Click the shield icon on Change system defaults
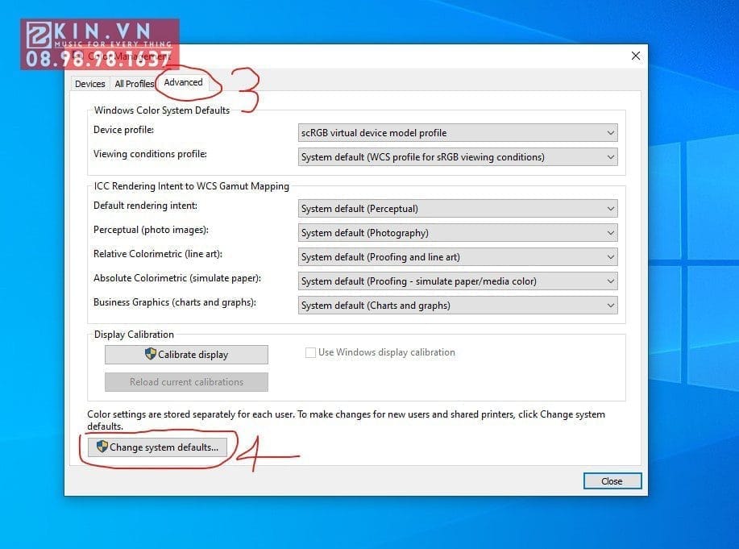Image resolution: width=739 pixels, height=549 pixels. click(101, 447)
